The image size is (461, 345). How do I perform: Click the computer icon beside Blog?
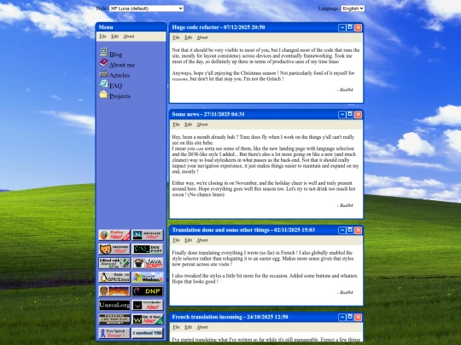103,52
